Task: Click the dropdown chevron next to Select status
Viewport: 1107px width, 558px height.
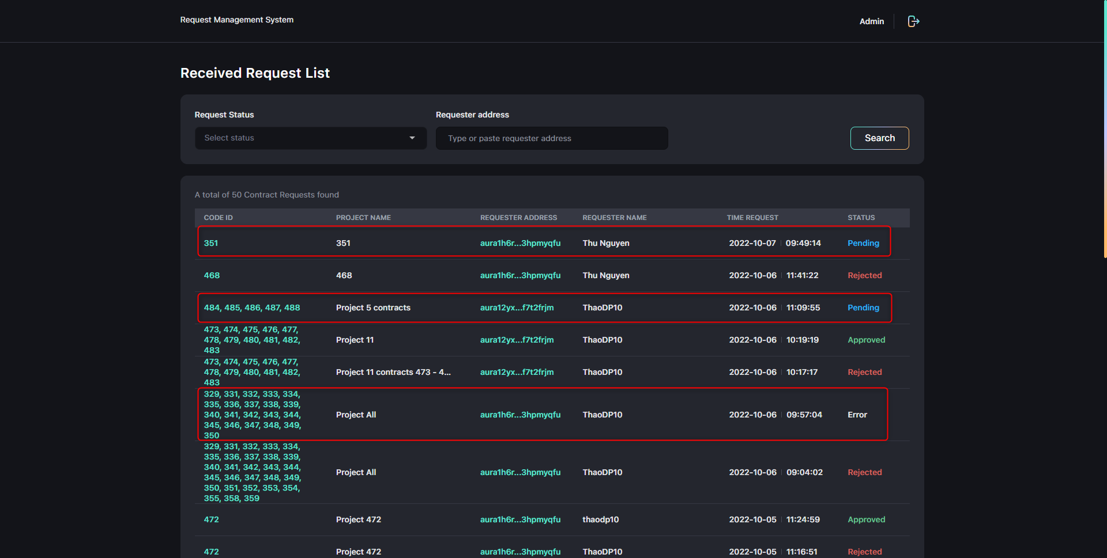Action: [412, 138]
